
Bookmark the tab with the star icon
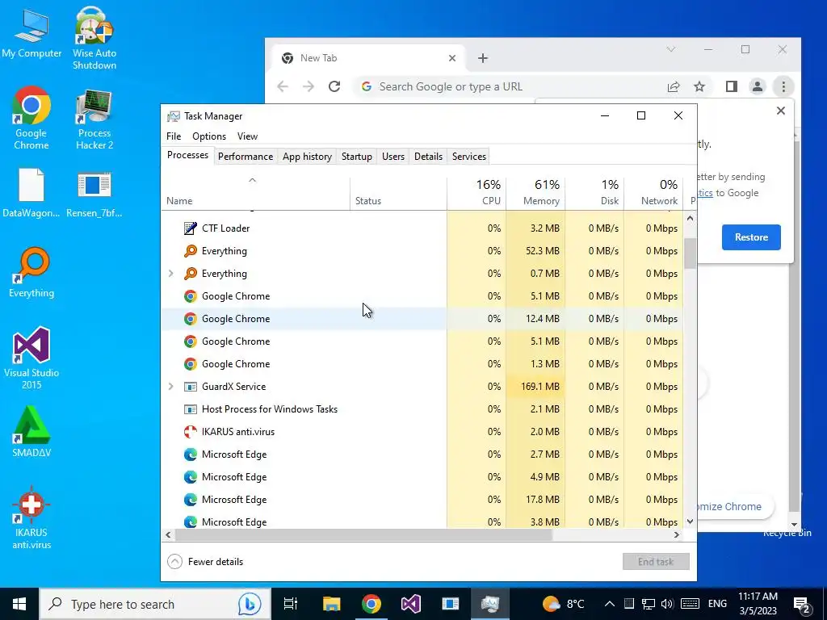pyautogui.click(x=699, y=86)
